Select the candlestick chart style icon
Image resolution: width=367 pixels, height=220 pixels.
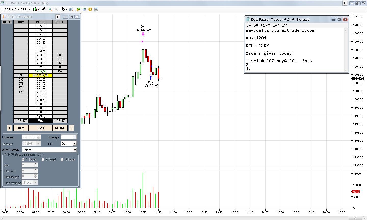coord(35,9)
